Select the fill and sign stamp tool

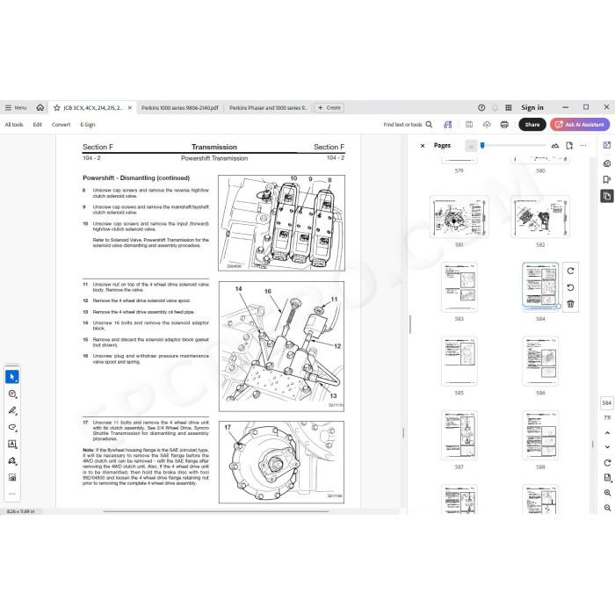(x=12, y=461)
